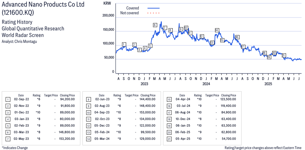Image resolution: width=305 pixels, height=150 pixels.
Task: Click chart marker 1 near September 2022
Action: tap(124, 44)
